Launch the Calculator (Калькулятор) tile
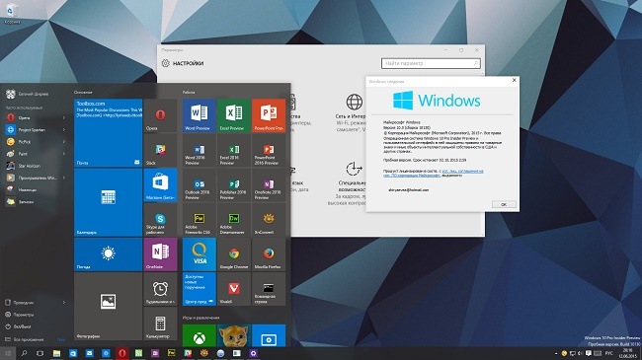The height and width of the screenshot is (360, 642). pyautogui.click(x=160, y=324)
